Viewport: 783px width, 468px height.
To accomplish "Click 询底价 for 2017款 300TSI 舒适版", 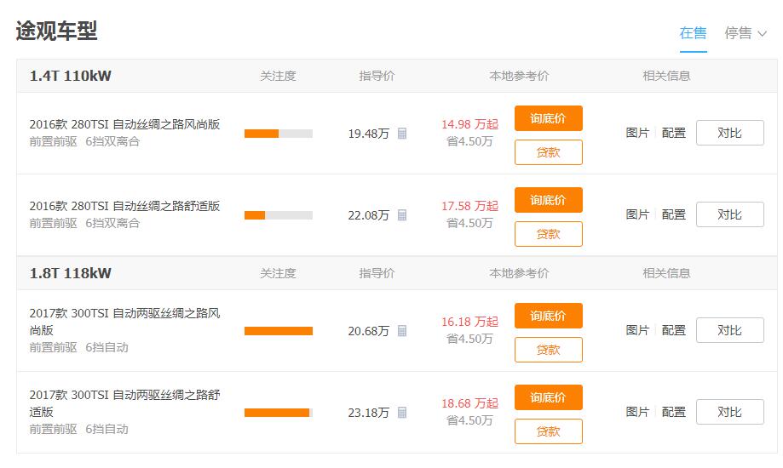I will [x=549, y=397].
